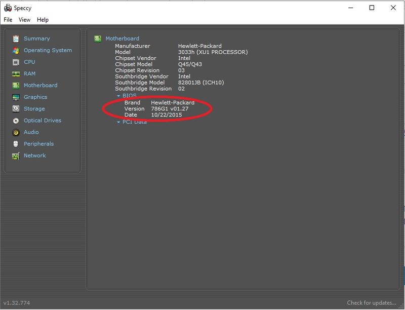Image resolution: width=405 pixels, height=310 pixels.
Task: Open the Operating System section
Action: 48,50
